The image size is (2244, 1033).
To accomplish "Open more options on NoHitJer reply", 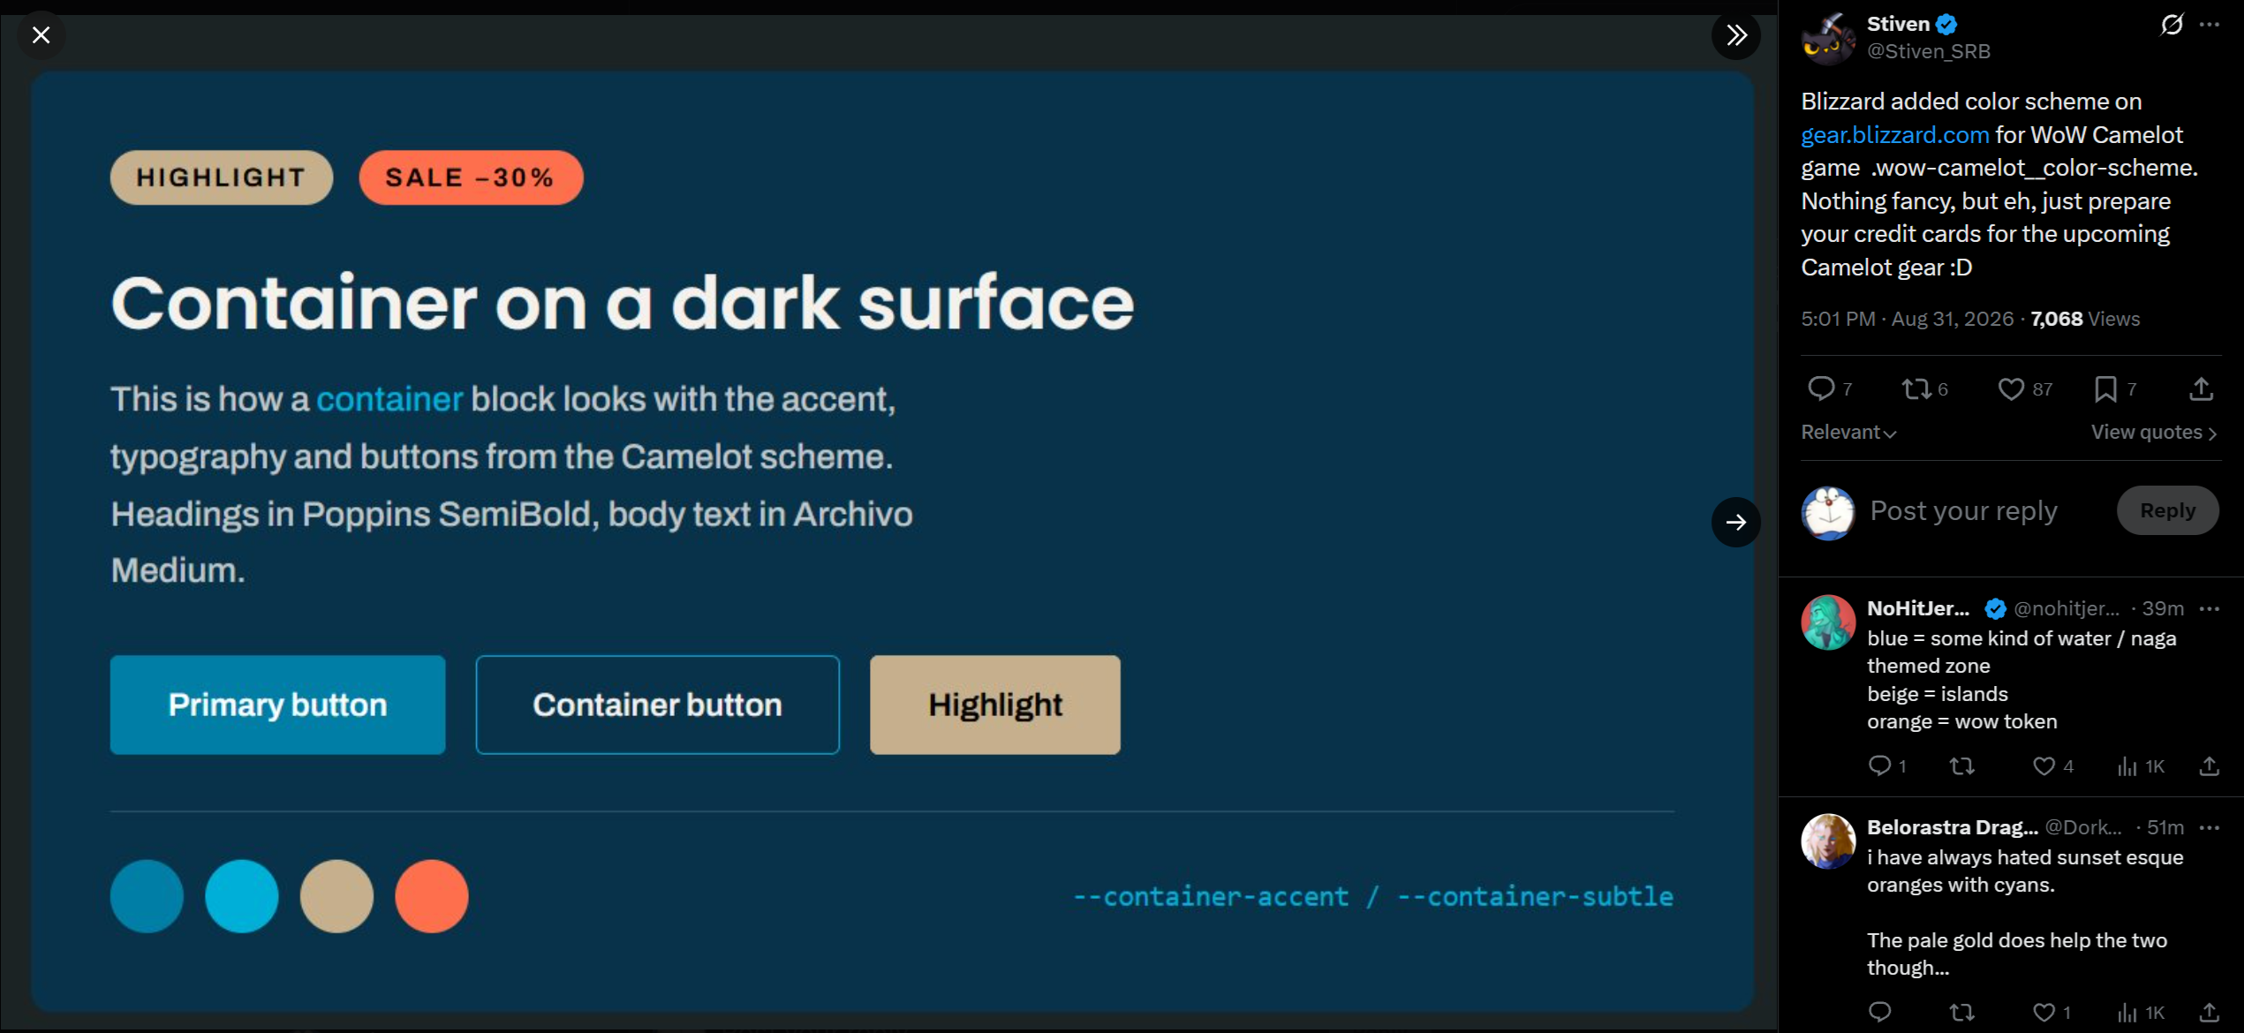I will (2210, 609).
